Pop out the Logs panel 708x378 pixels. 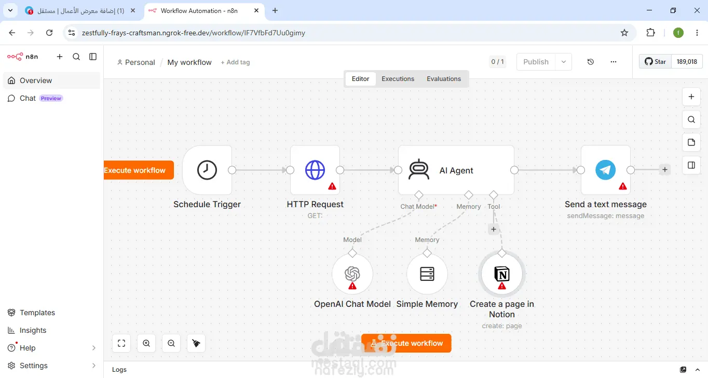(684, 370)
